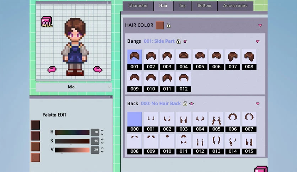The width and height of the screenshot is (297, 172).
Task: Select bangs style 001
Action: [x=135, y=60]
